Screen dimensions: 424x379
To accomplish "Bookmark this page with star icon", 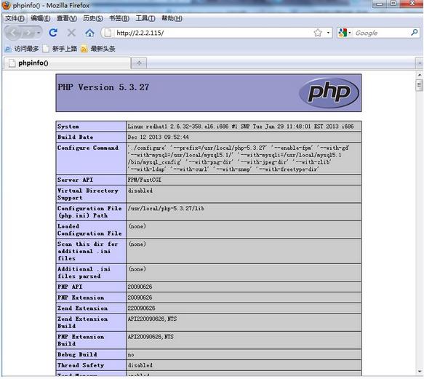I will 318,33.
